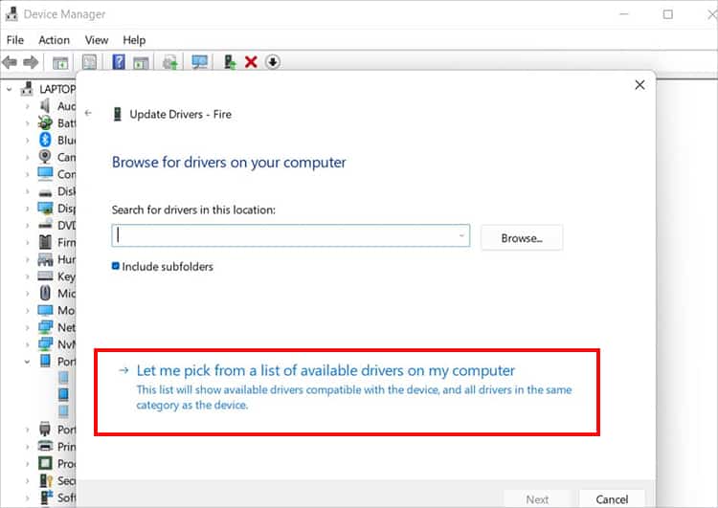Close the Update Drivers dialog
This screenshot has height=508, width=718.
639,85
